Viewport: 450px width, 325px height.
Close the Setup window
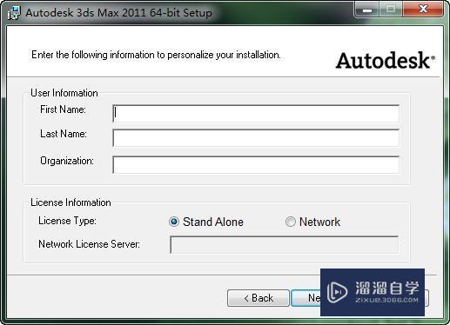point(423,10)
